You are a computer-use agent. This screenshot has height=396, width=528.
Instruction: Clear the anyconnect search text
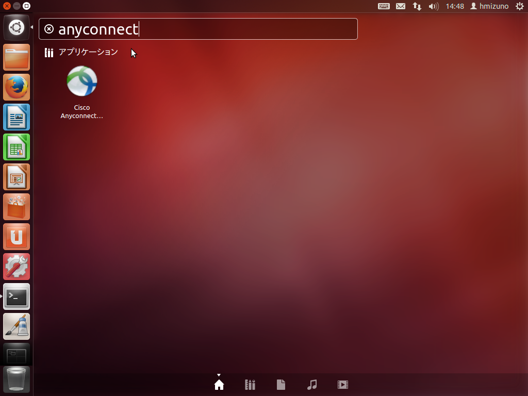tap(49, 29)
